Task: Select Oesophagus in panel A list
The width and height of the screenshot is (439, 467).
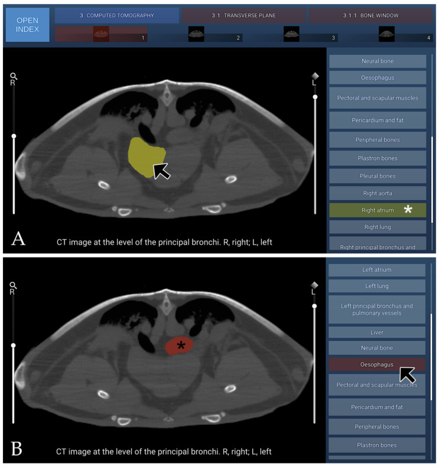Action: pyautogui.click(x=378, y=78)
